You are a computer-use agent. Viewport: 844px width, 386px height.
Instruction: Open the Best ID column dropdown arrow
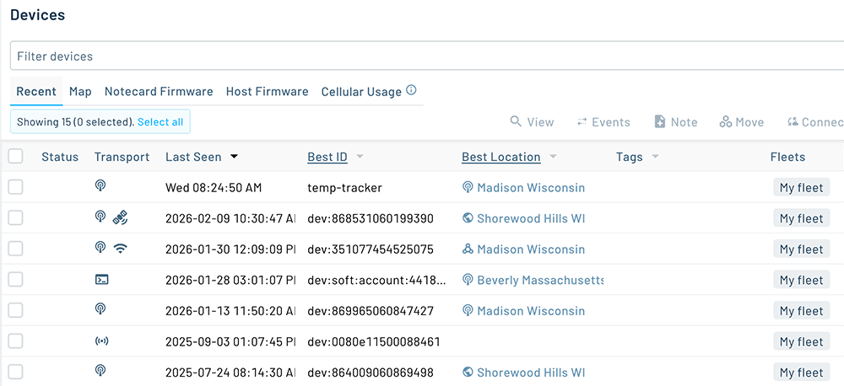tap(360, 157)
